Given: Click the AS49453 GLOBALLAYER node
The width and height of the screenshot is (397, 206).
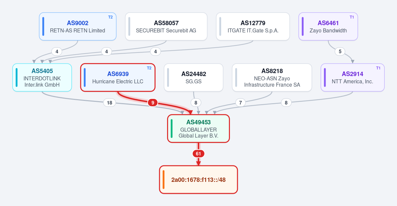Looking at the screenshot, I should coord(198,129).
